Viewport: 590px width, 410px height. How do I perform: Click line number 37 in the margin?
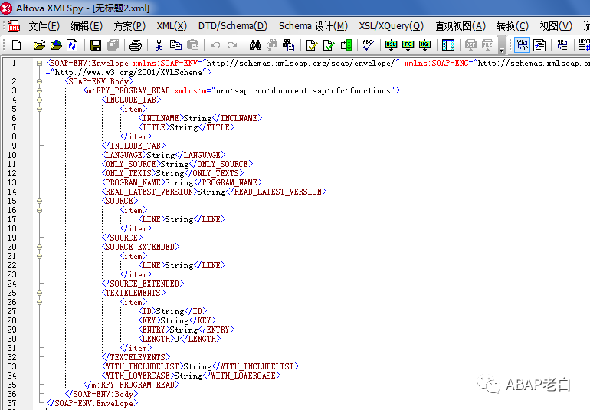(12, 403)
